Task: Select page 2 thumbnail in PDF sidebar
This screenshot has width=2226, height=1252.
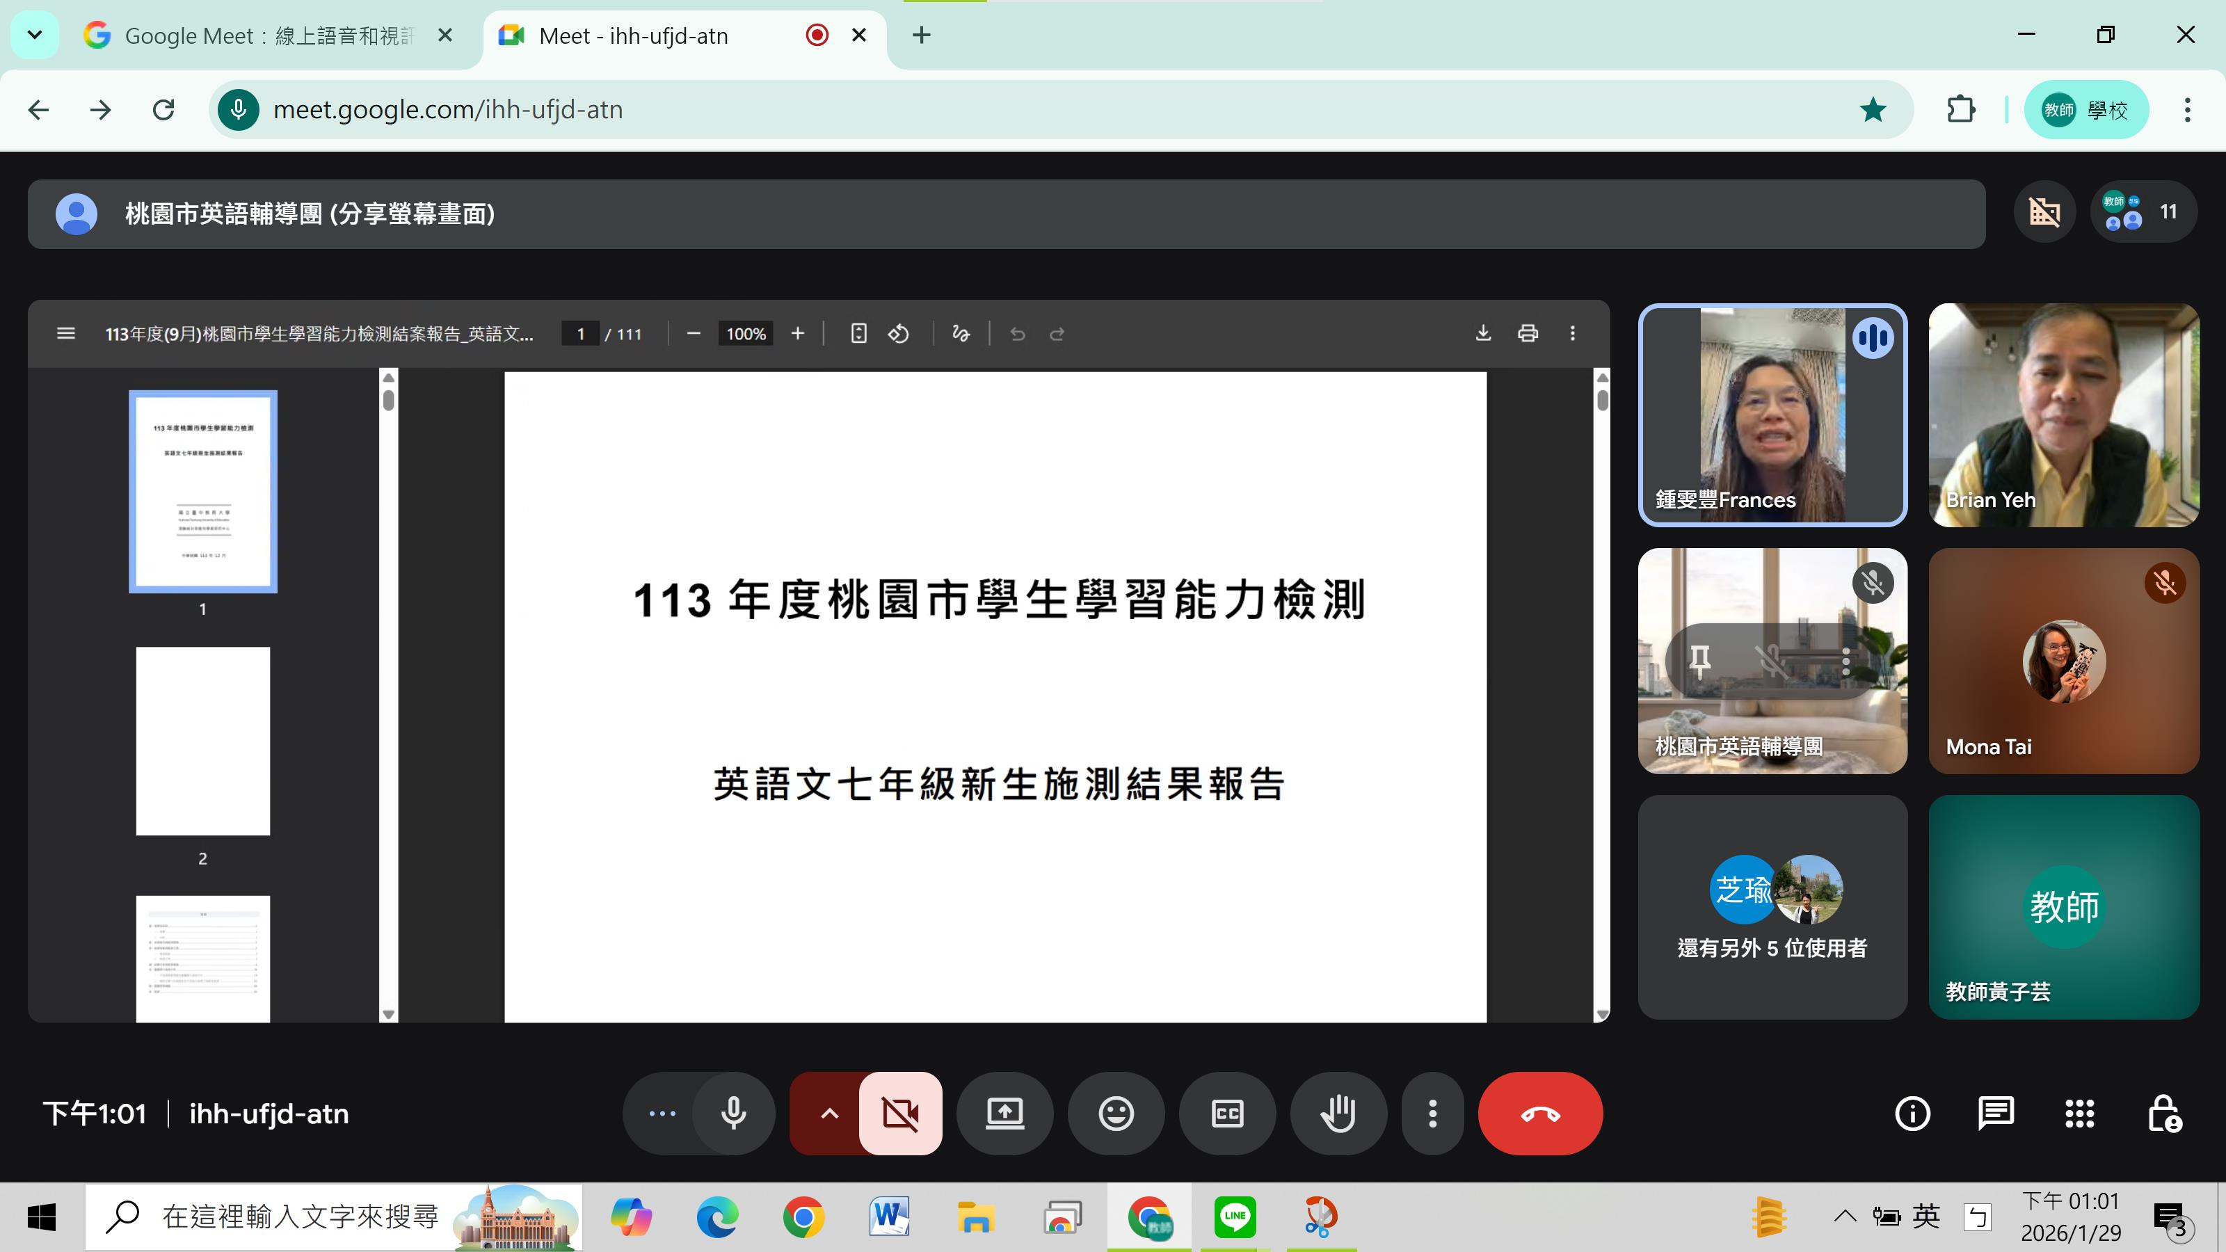Action: coord(203,741)
